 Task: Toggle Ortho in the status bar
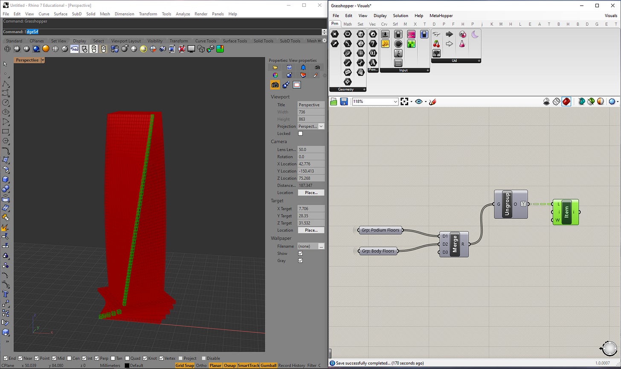pos(201,366)
